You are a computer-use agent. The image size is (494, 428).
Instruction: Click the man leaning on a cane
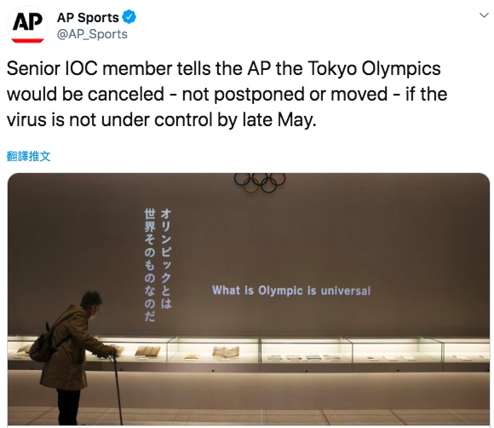(78, 358)
